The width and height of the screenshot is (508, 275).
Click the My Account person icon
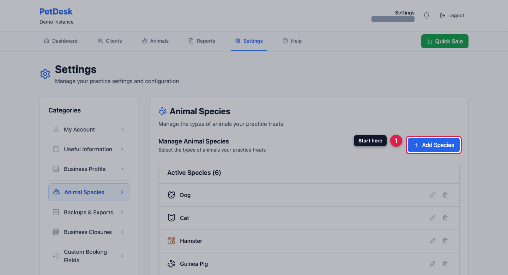point(56,129)
